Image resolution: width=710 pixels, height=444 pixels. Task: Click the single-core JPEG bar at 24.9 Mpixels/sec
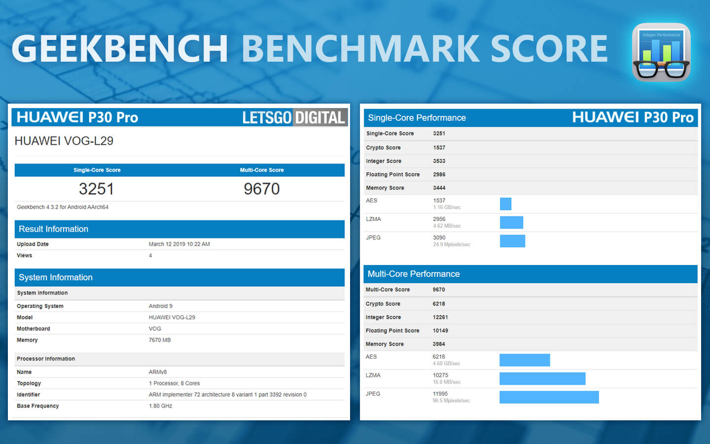(x=512, y=241)
